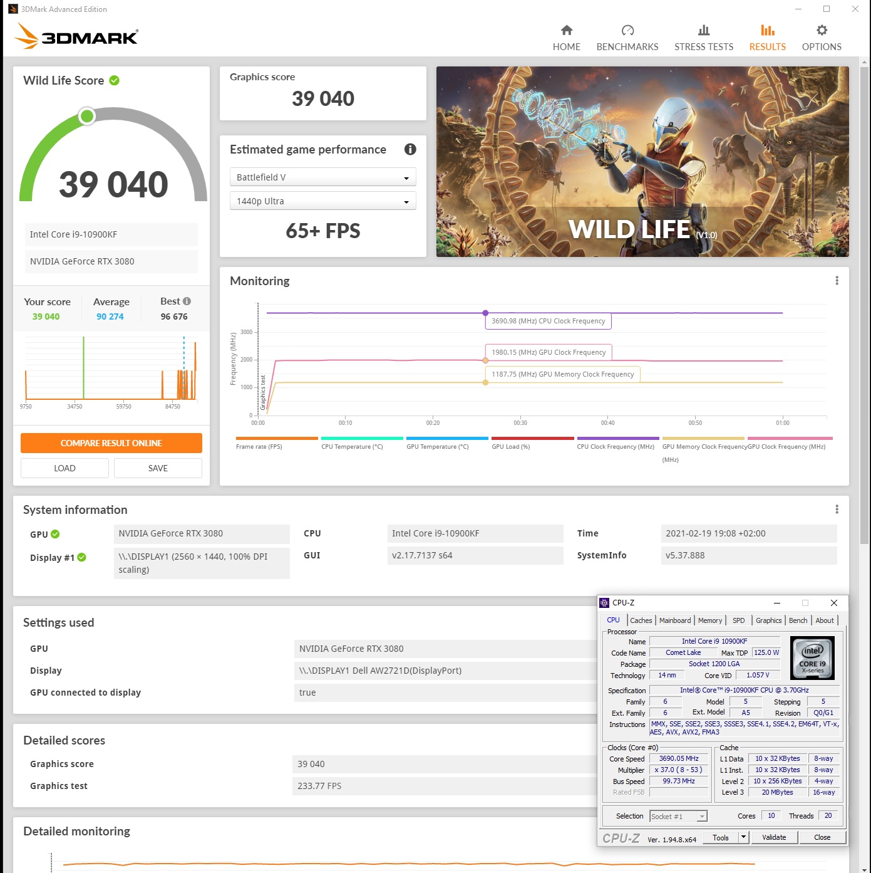Click the green check next to Display #1
The height and width of the screenshot is (873, 871).
click(x=82, y=557)
